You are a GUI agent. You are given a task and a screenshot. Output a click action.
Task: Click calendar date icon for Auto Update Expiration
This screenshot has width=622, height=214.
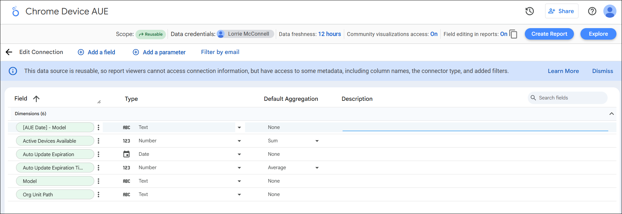pos(127,154)
